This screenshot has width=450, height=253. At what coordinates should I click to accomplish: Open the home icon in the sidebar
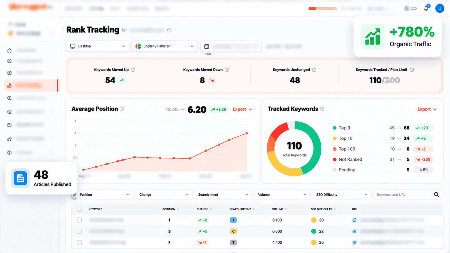pos(9,50)
